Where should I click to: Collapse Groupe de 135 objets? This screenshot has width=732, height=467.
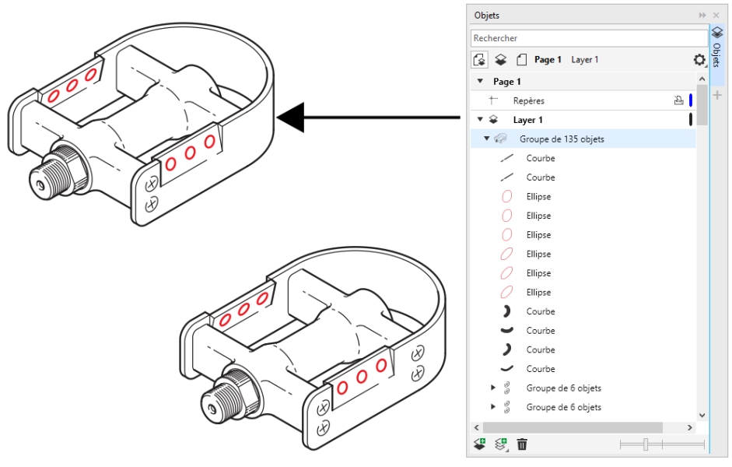tap(487, 139)
